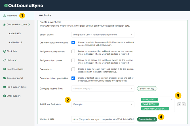This screenshot has width=190, height=126.
Task: Click the OutboundSync brand title
Action: (x=26, y=6)
